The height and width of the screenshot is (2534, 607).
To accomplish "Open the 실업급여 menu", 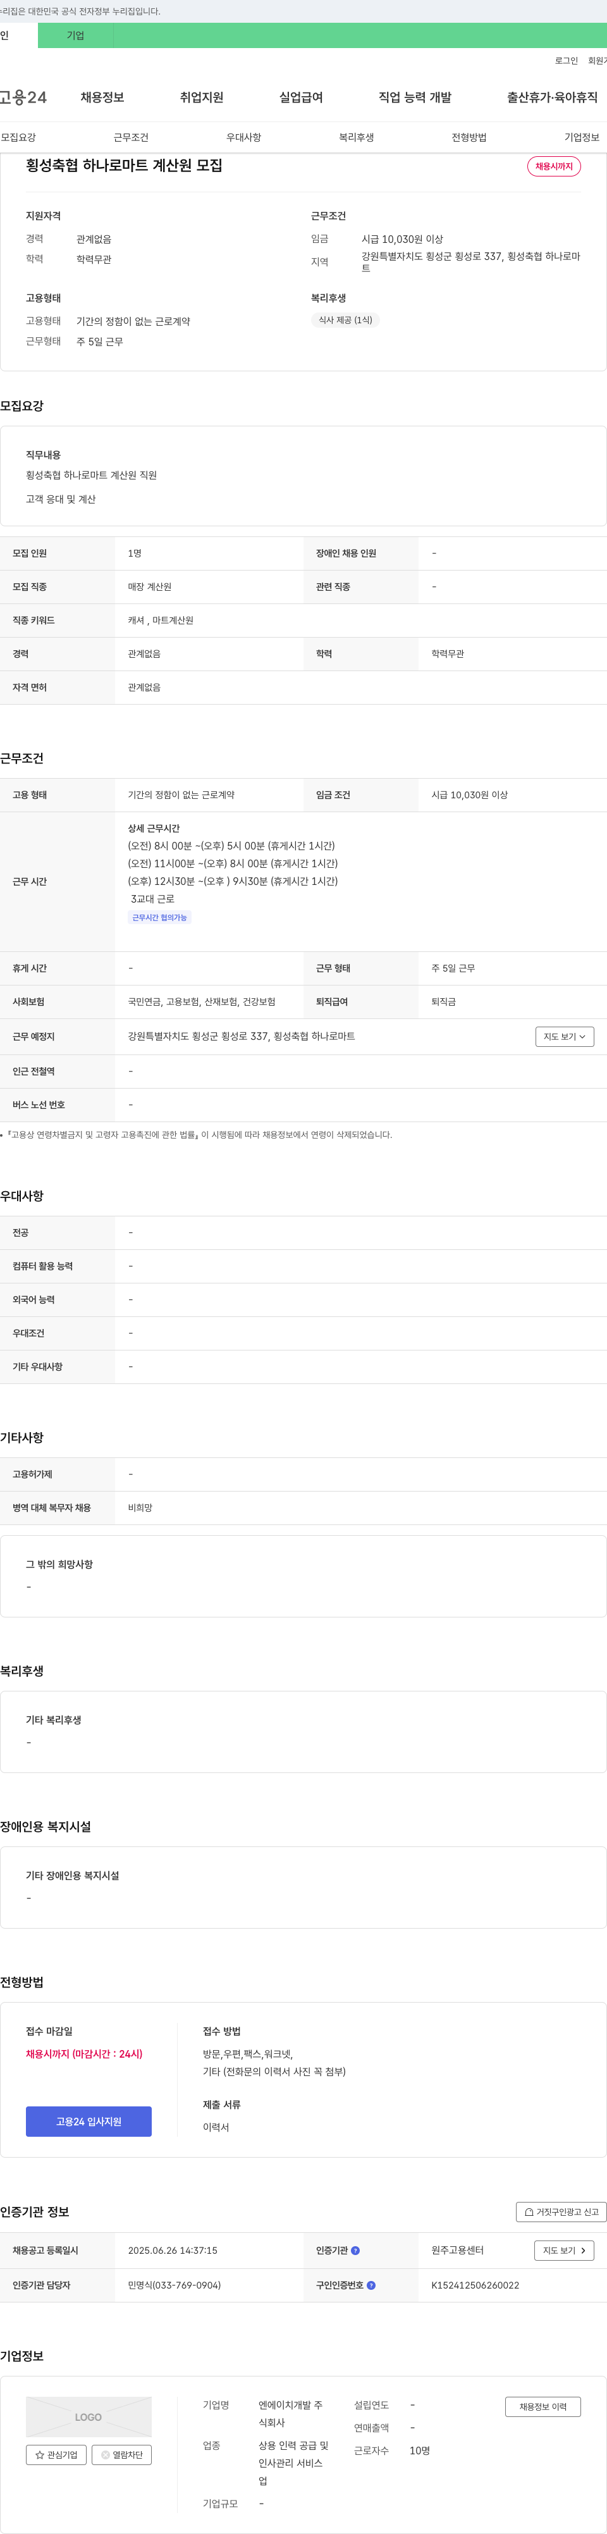I will pos(301,97).
